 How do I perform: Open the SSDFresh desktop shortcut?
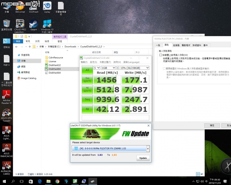click(34, 7)
